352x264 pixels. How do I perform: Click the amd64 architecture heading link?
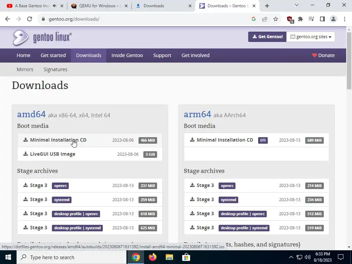(x=31, y=114)
